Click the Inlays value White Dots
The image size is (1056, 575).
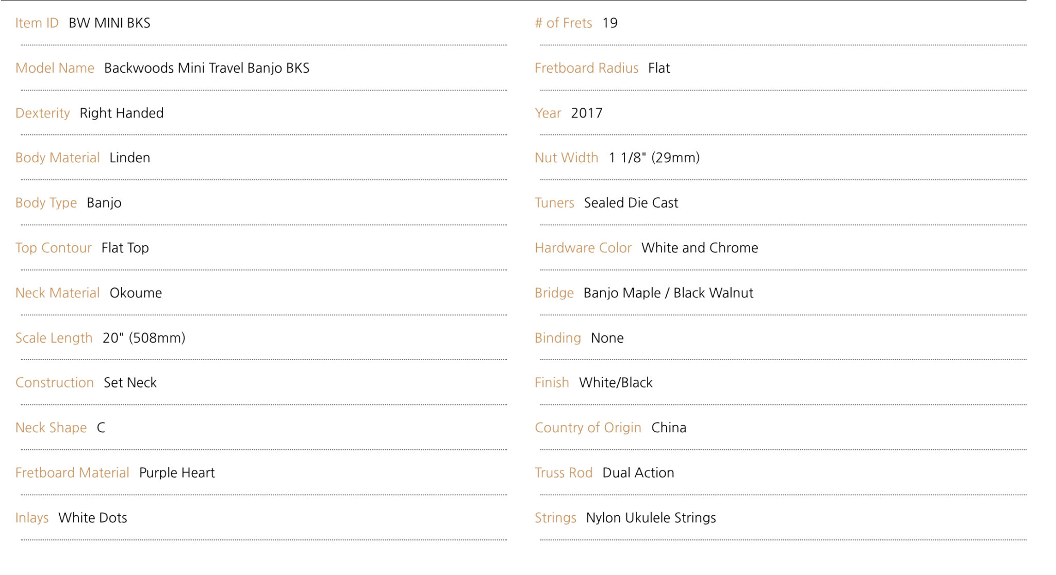pyautogui.click(x=93, y=518)
